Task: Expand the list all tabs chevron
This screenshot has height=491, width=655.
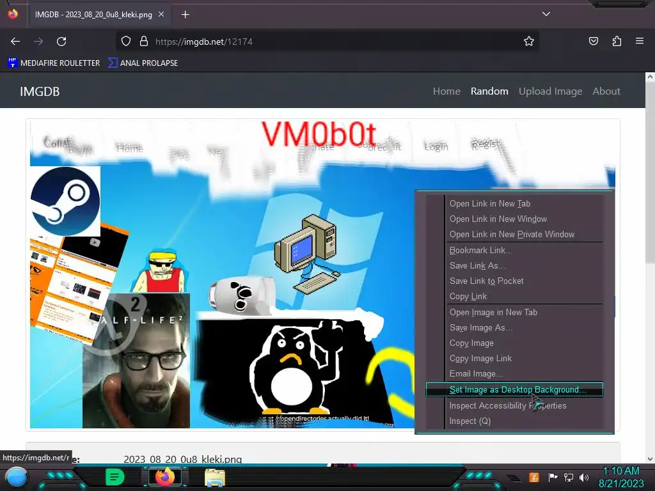Action: [x=546, y=14]
